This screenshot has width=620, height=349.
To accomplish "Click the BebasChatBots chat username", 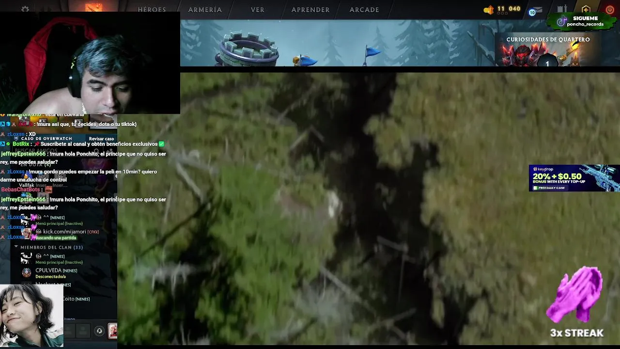I will [20, 190].
